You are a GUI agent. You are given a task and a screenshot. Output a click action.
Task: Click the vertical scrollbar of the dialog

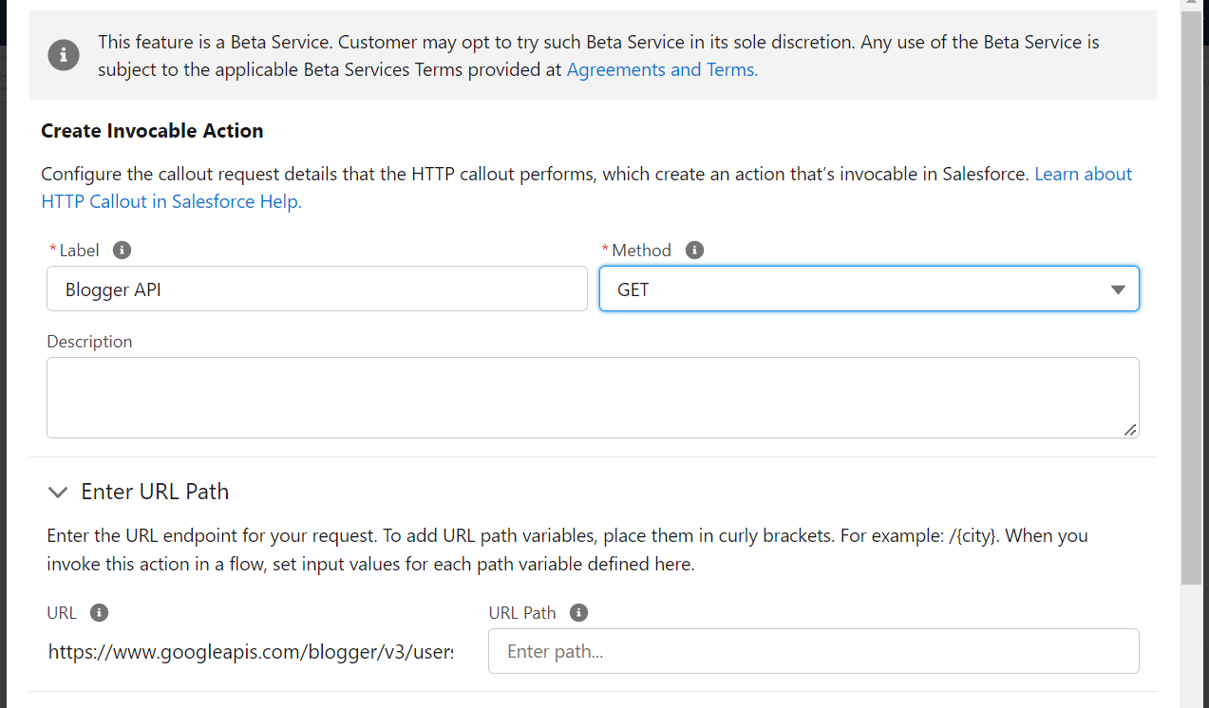pyautogui.click(x=1191, y=299)
